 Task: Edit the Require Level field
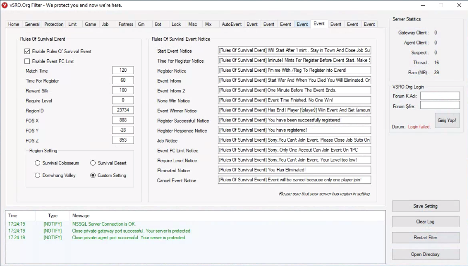123,100
